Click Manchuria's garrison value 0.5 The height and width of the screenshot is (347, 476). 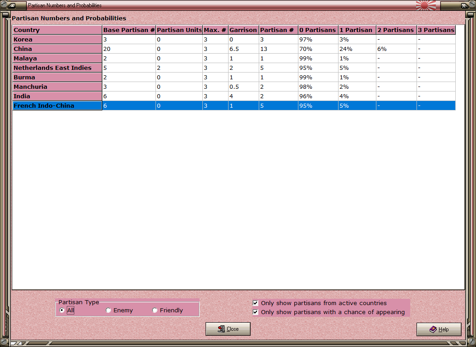[243, 87]
